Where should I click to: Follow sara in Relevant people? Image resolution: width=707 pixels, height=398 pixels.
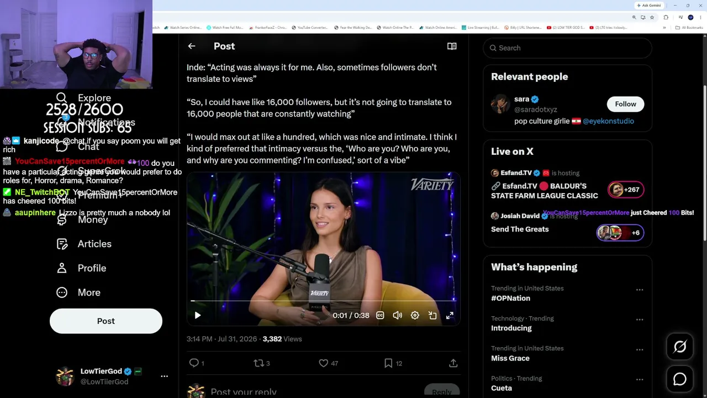(626, 104)
